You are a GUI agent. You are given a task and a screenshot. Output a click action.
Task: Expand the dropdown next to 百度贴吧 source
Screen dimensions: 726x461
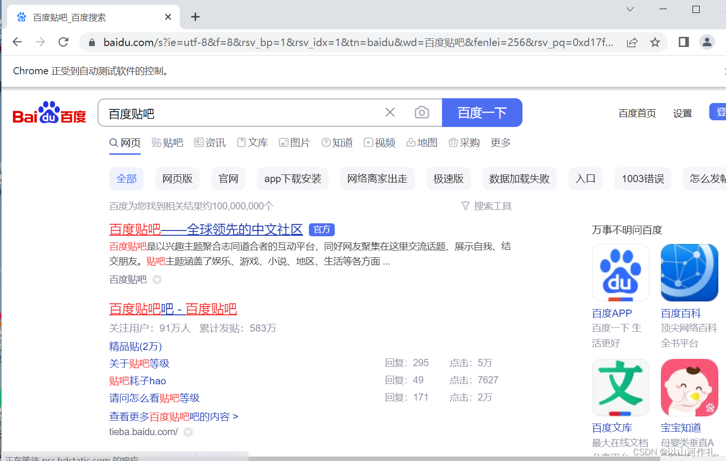[157, 279]
